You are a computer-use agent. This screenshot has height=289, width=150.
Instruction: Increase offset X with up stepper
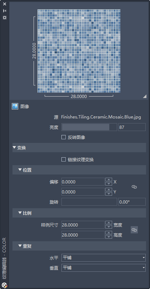point(109,180)
